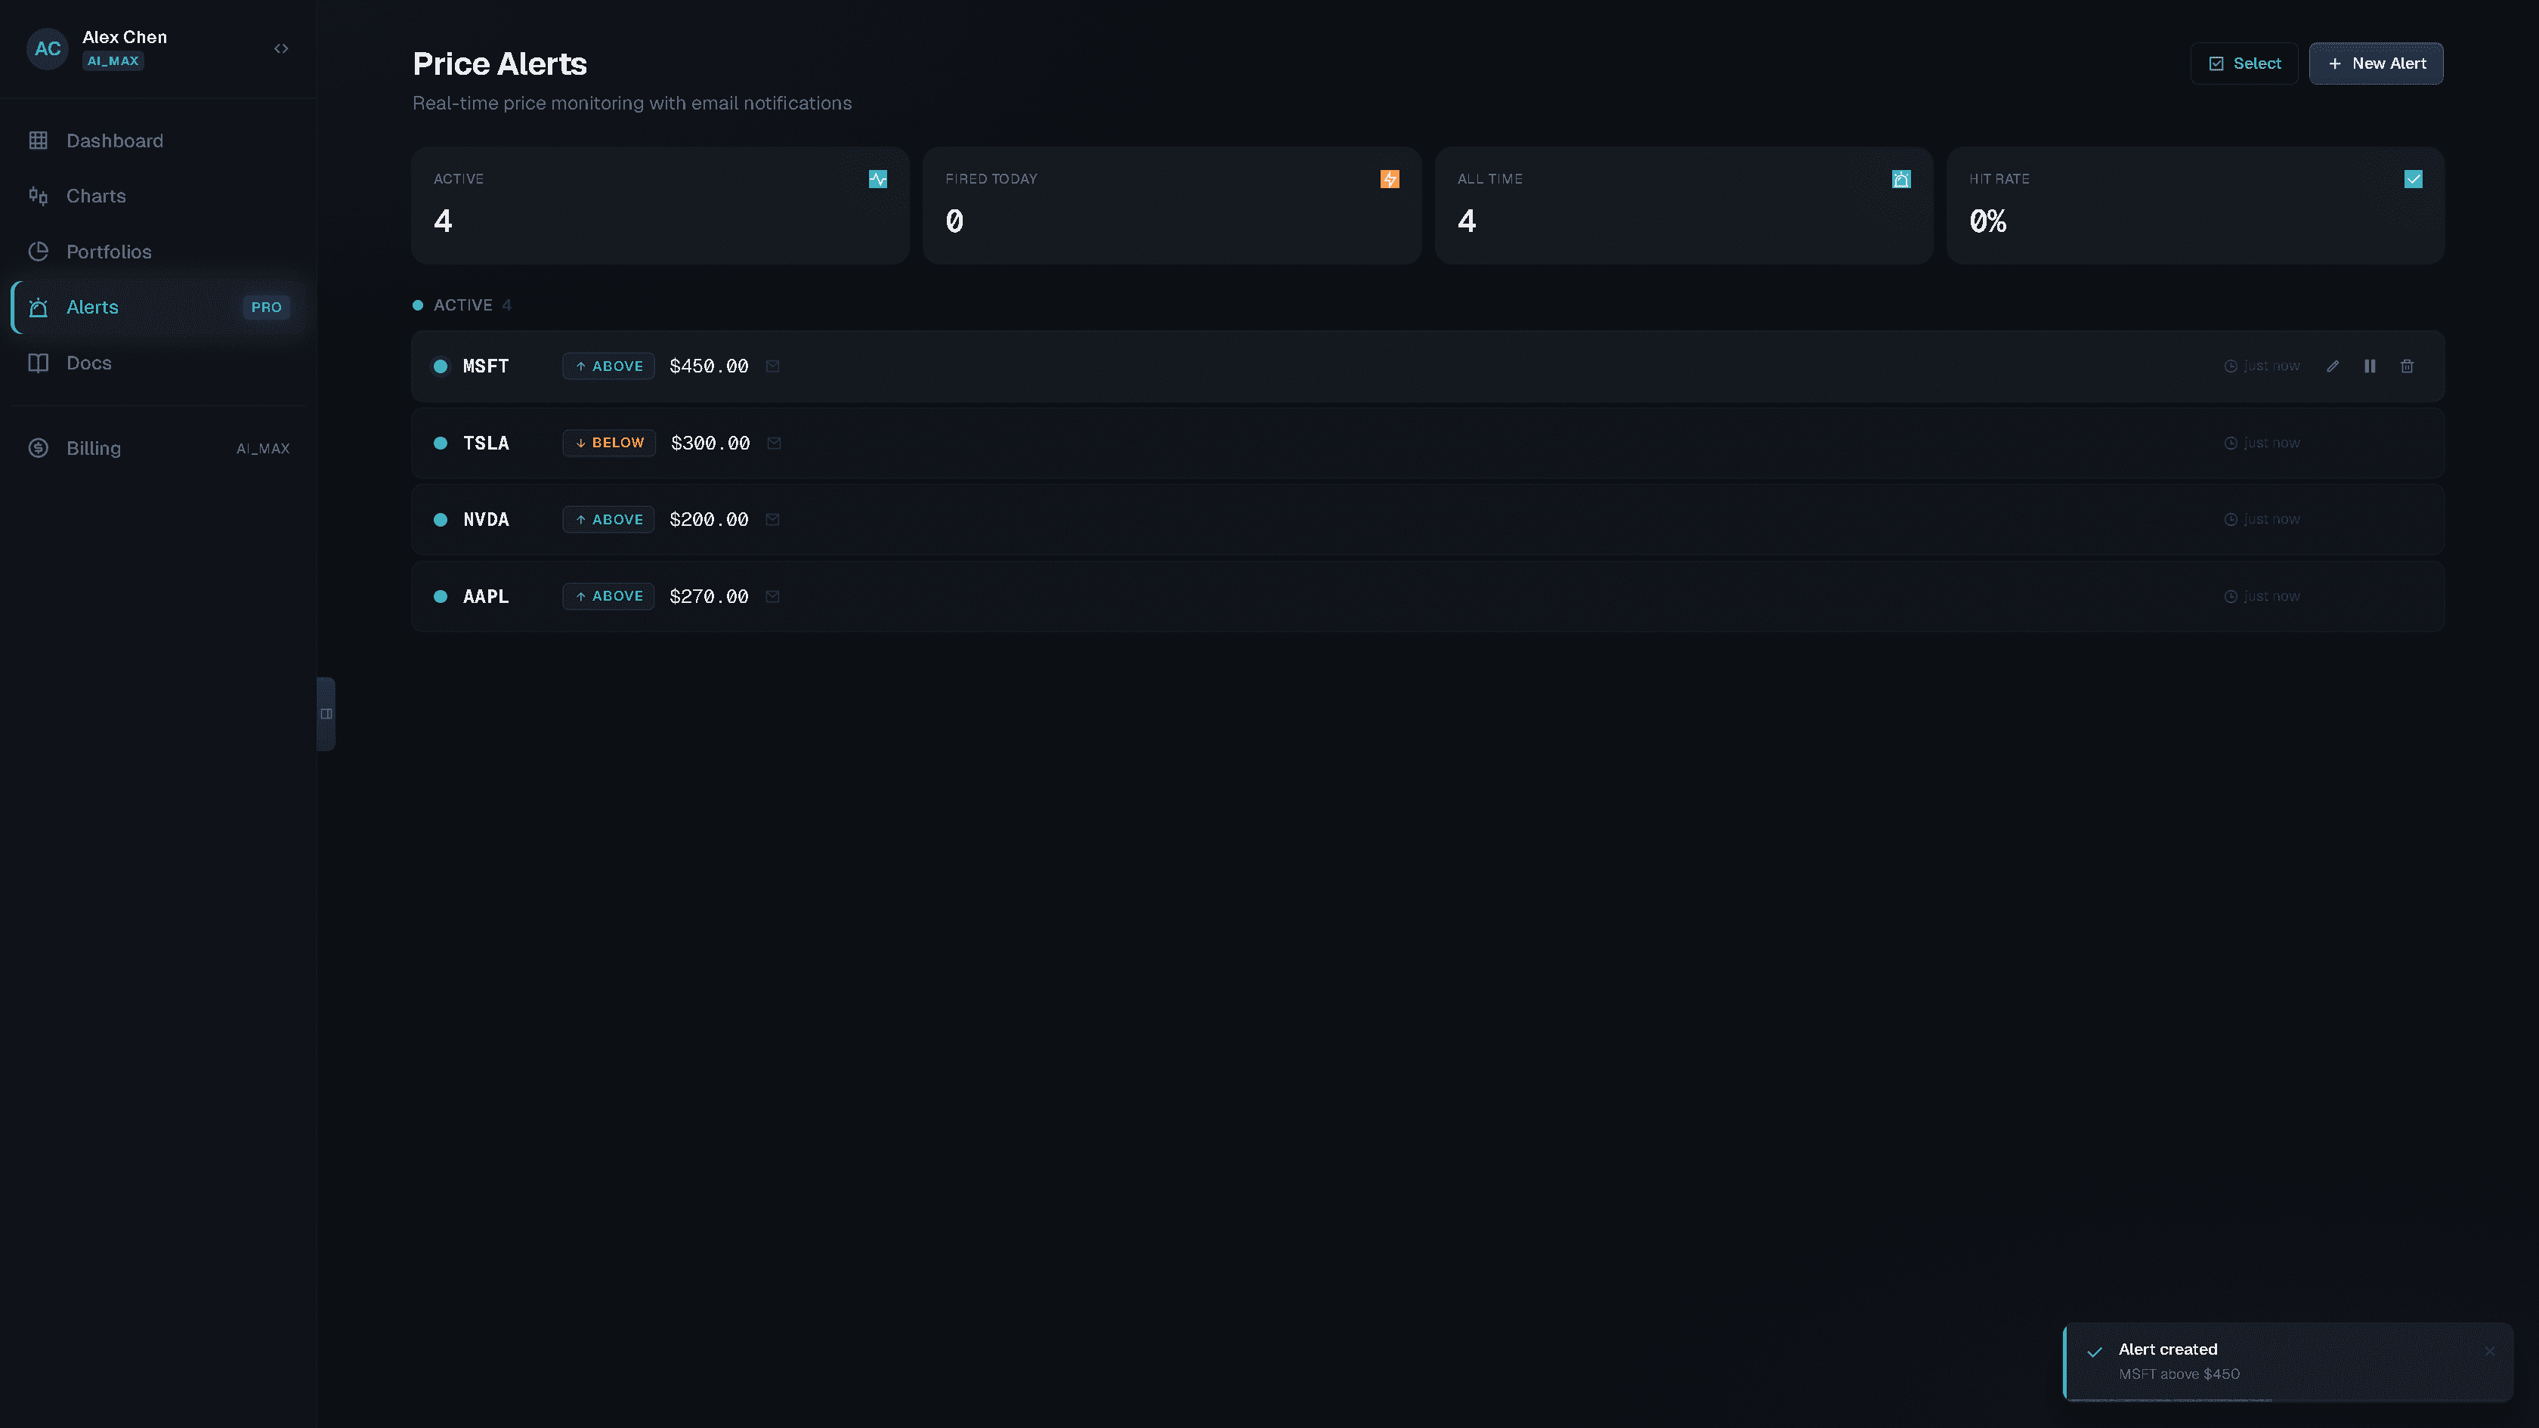
Task: Pause the MSFT alert
Action: (2370, 366)
